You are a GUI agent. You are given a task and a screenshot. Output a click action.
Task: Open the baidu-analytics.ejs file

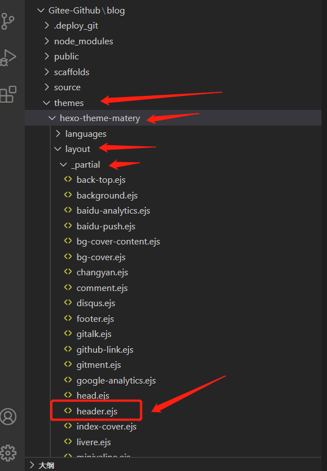pyautogui.click(x=113, y=211)
